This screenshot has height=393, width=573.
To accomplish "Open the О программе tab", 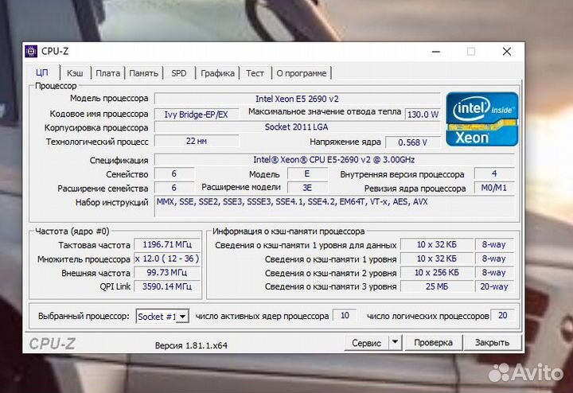I will (302, 73).
